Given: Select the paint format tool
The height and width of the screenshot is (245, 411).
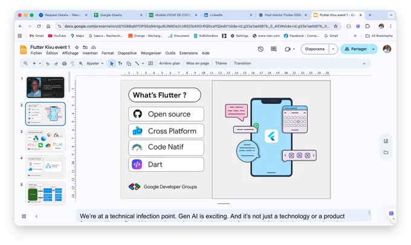Looking at the screenshot, I should [73, 63].
